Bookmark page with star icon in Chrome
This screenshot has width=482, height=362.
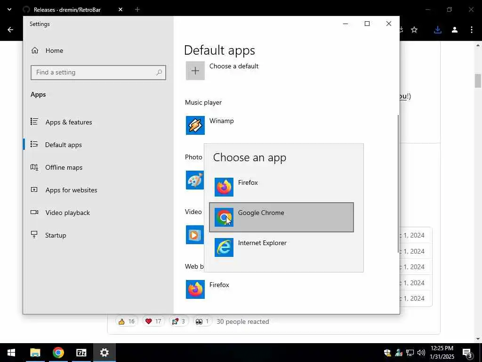[x=414, y=30]
